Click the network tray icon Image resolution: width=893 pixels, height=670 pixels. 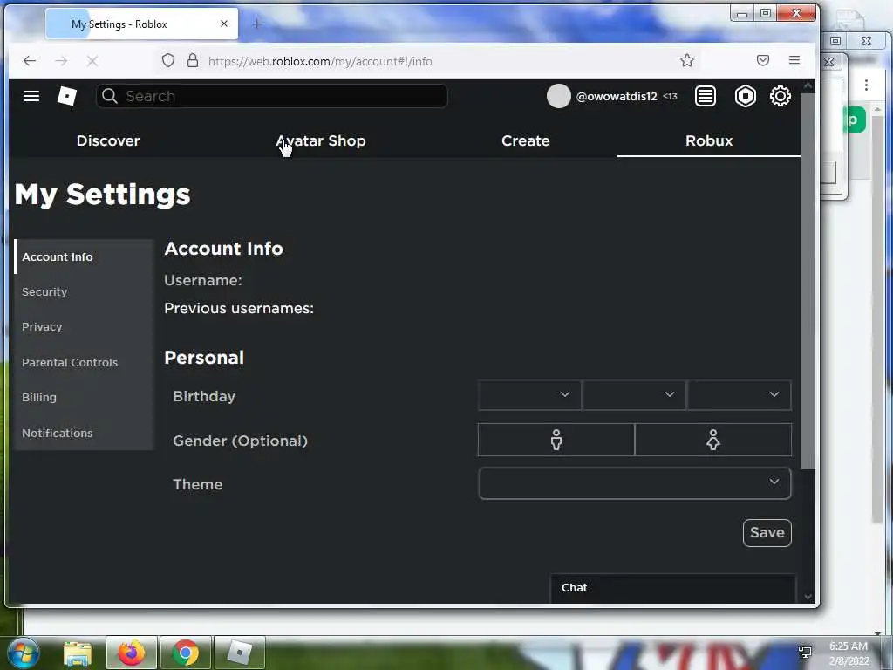coord(805,653)
